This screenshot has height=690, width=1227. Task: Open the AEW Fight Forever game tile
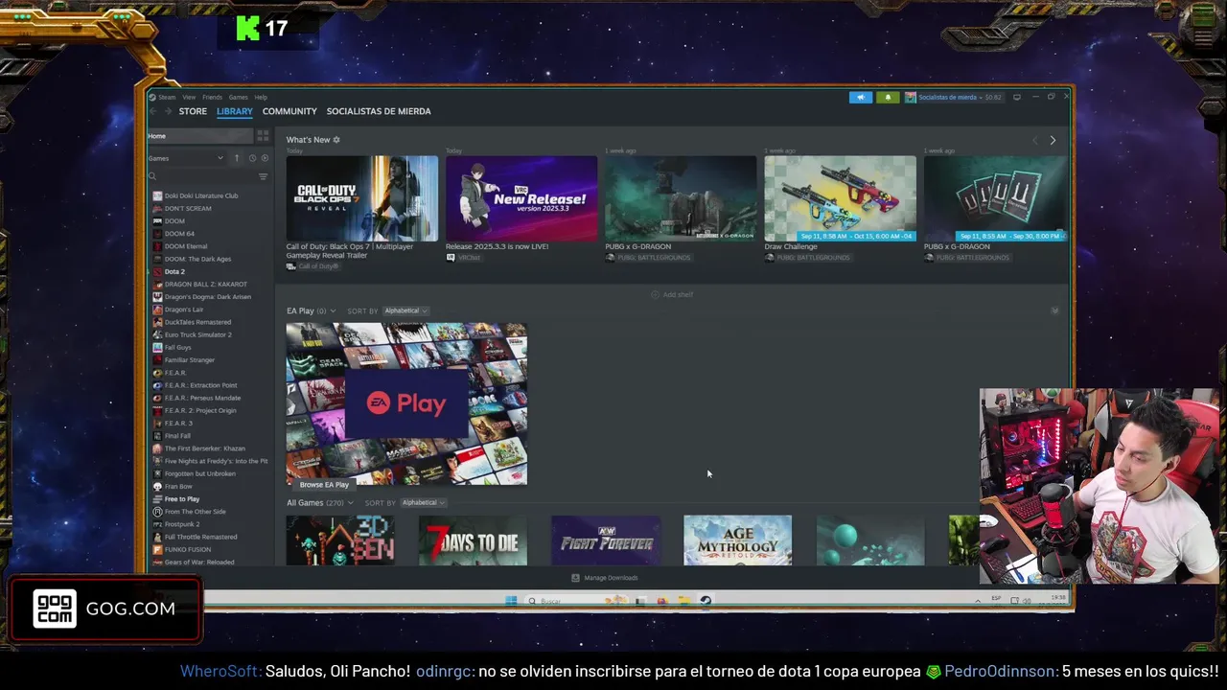(605, 540)
